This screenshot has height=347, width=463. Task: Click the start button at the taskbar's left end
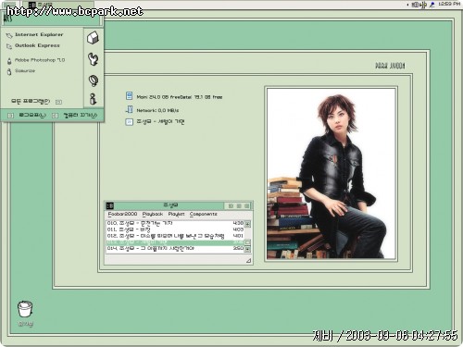9,5
